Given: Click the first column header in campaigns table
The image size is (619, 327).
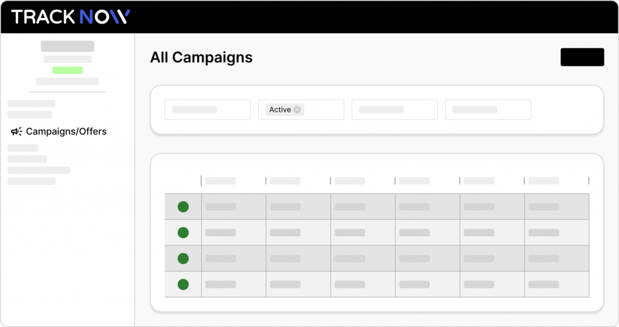Looking at the screenshot, I should click(x=221, y=181).
